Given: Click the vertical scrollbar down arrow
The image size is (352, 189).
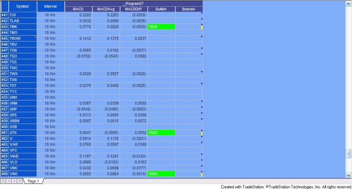Looking at the screenshot, I should click(348, 175).
